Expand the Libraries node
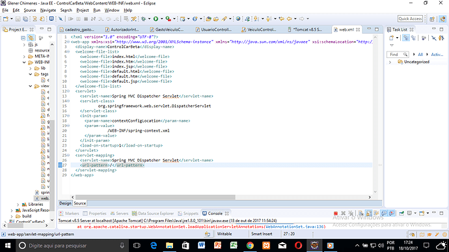The width and height of the screenshot is (449, 252). 18,204
